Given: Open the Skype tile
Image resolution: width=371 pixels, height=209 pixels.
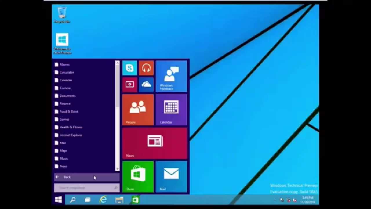Looking at the screenshot, I should click(130, 68).
